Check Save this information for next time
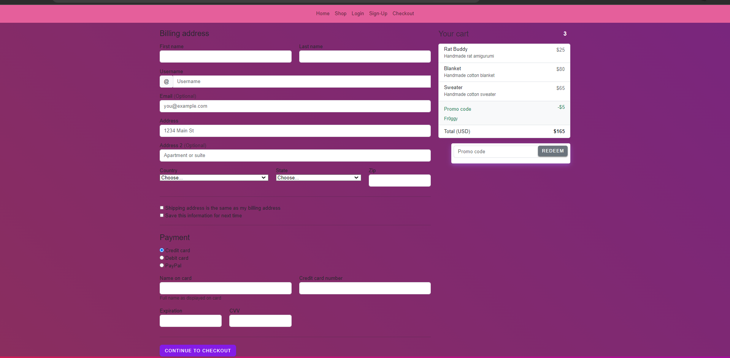This screenshot has height=358, width=730. pos(162,215)
